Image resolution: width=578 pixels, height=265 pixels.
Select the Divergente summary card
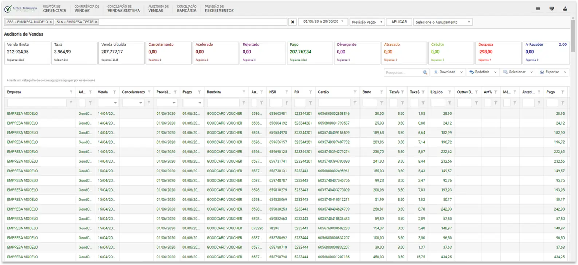pos(357,53)
